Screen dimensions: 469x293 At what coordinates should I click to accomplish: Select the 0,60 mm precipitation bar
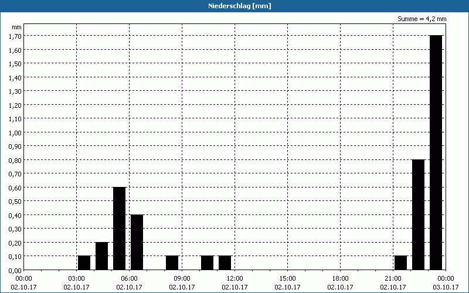pyautogui.click(x=120, y=229)
